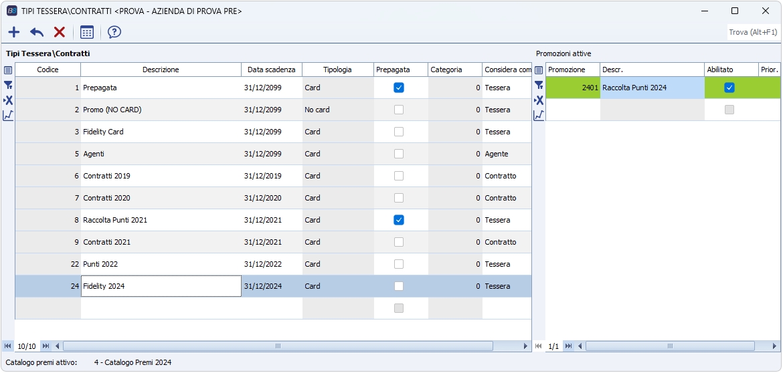The width and height of the screenshot is (783, 373).
Task: Click the chart icon beside the Promozioni attive grid
Action: point(539,116)
